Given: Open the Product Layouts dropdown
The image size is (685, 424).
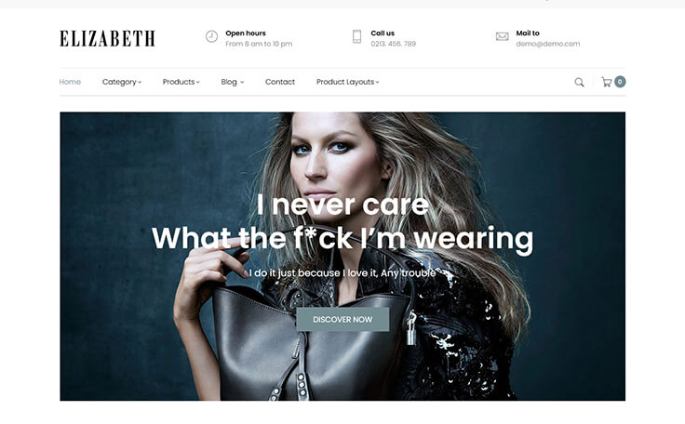Looking at the screenshot, I should 347,82.
